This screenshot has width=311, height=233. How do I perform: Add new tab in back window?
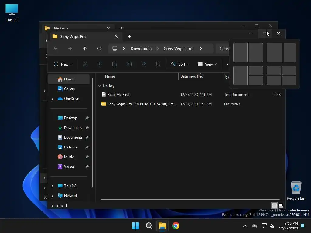(121, 28)
